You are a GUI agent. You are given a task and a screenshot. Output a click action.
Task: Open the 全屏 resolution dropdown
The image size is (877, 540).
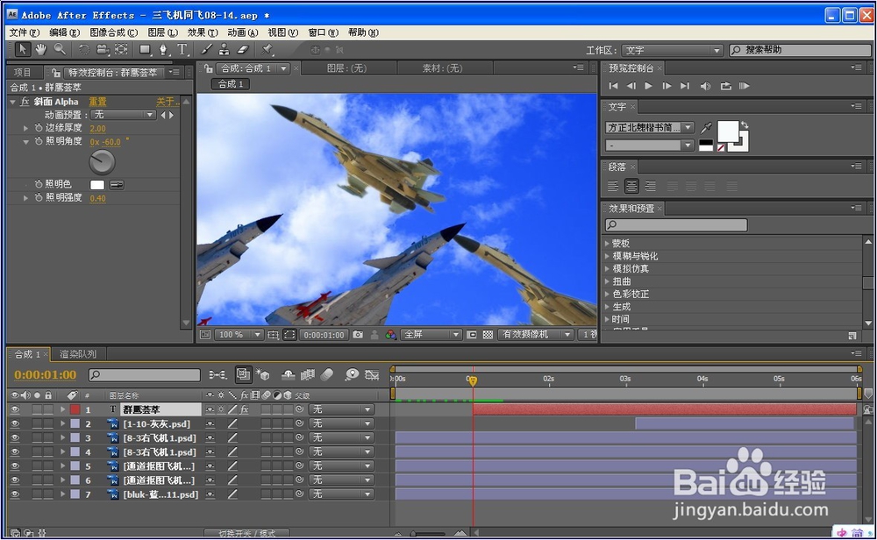coord(431,335)
